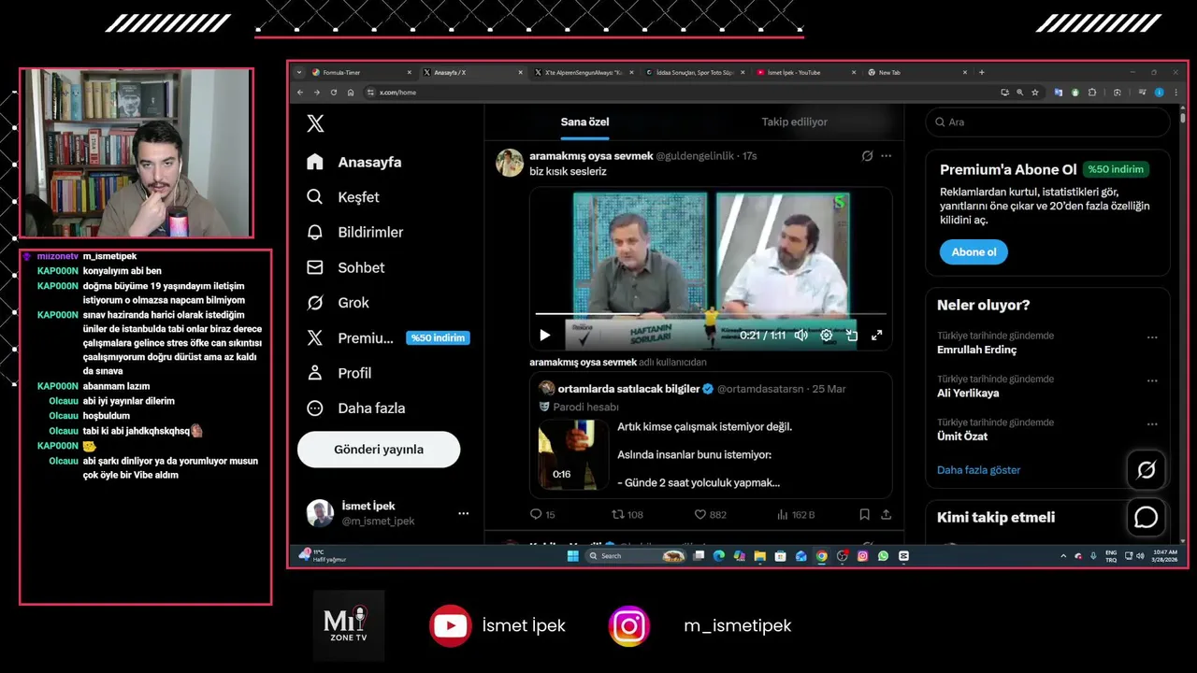Click Gönderi yayınla post button
The image size is (1197, 673).
click(379, 450)
